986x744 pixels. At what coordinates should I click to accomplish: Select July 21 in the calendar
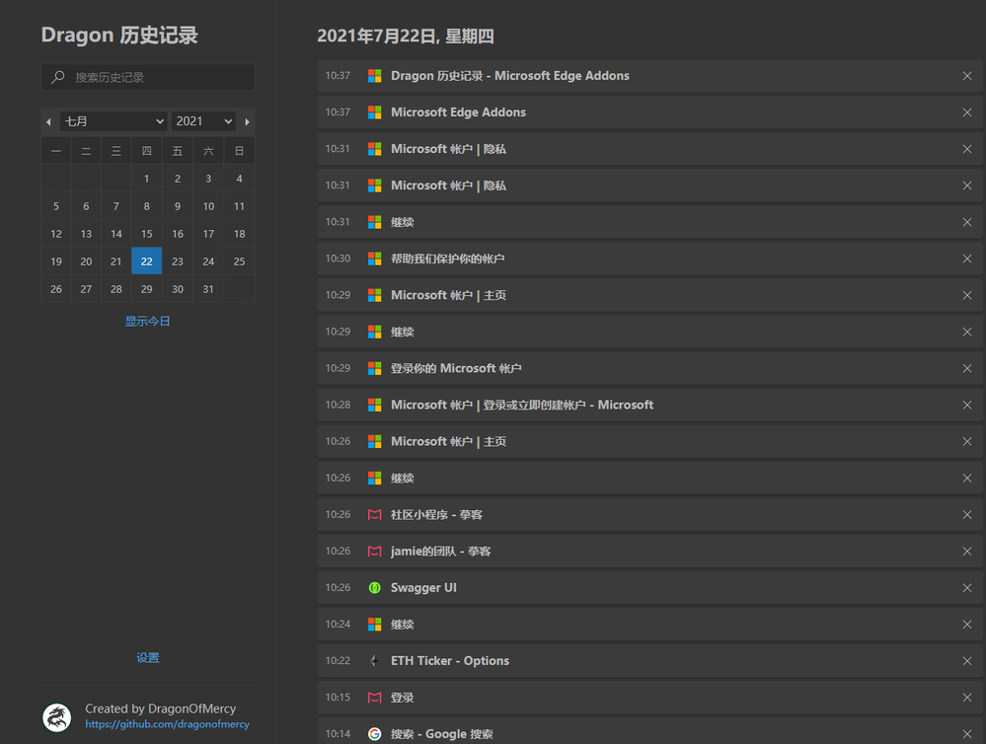tap(116, 261)
